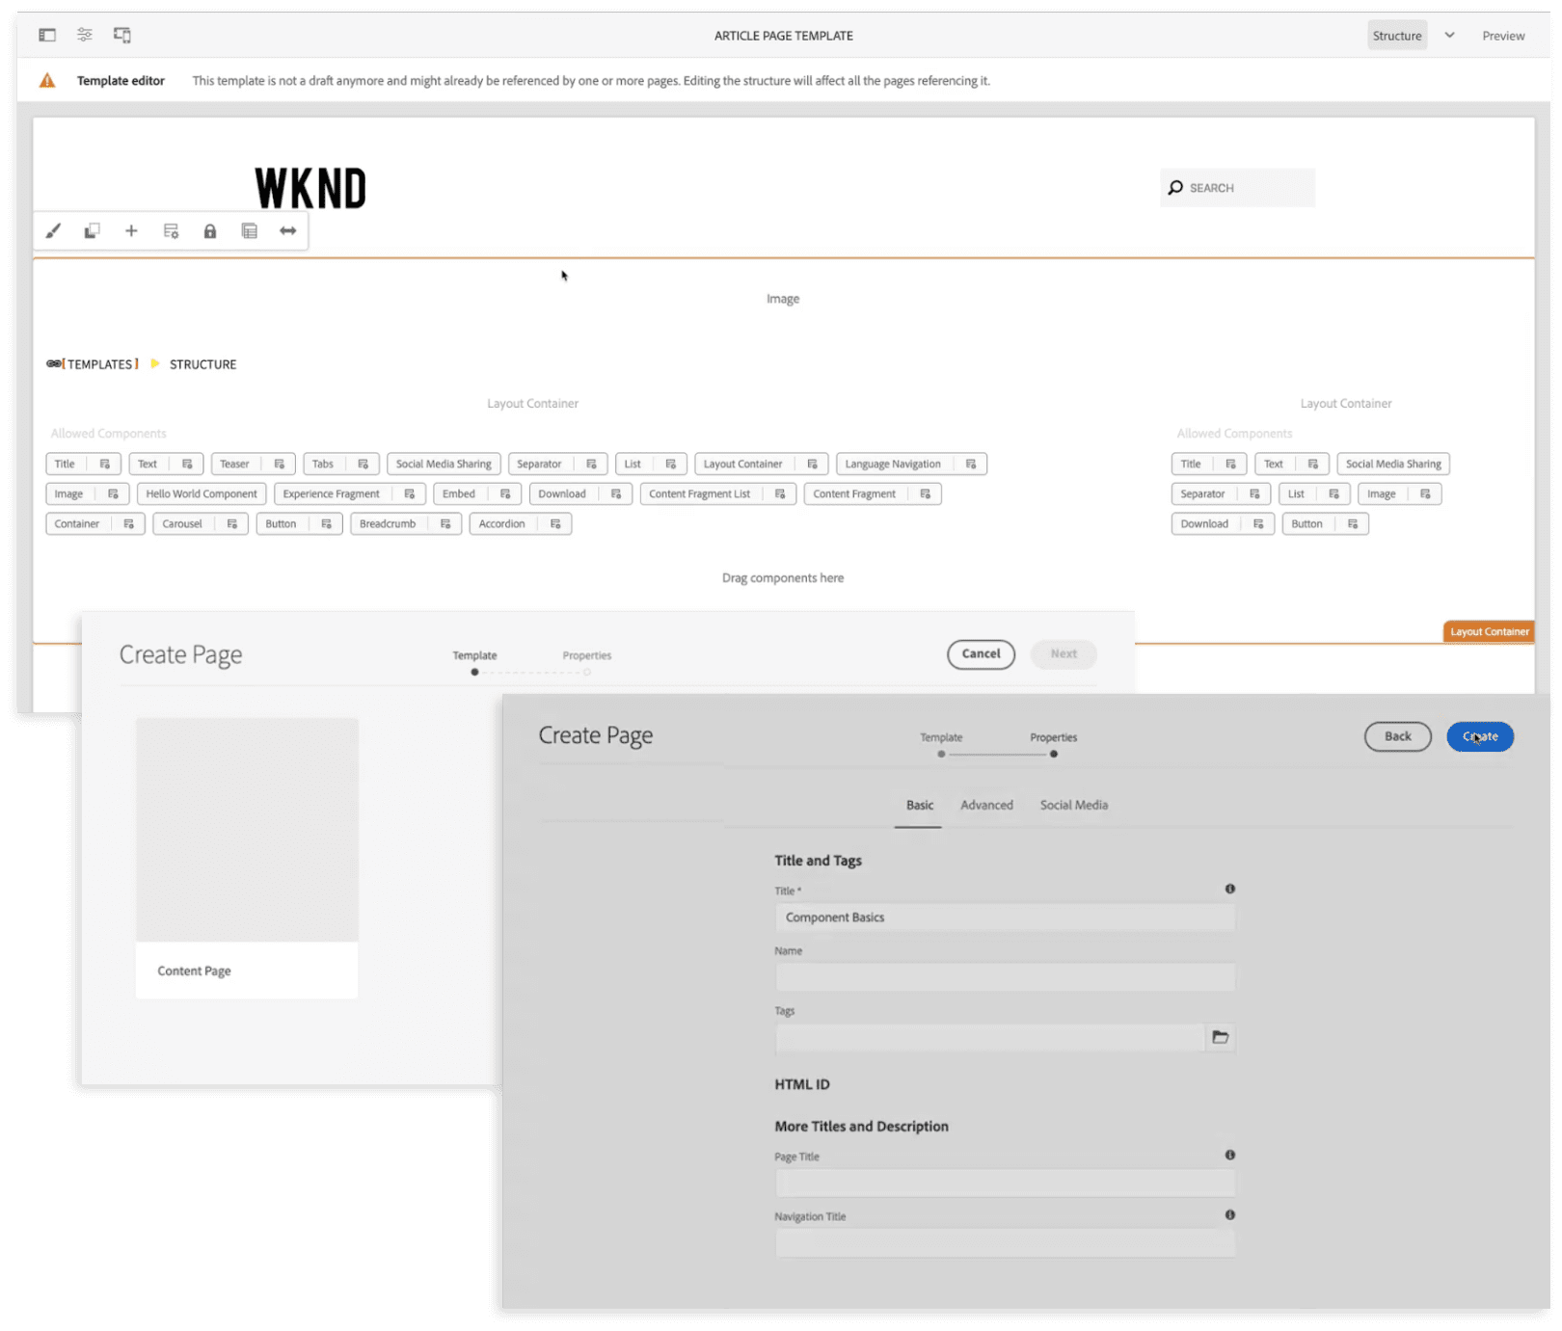
Task: Toggle the content tree side panel
Action: (47, 35)
